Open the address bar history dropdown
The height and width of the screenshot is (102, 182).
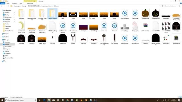point(161,6)
